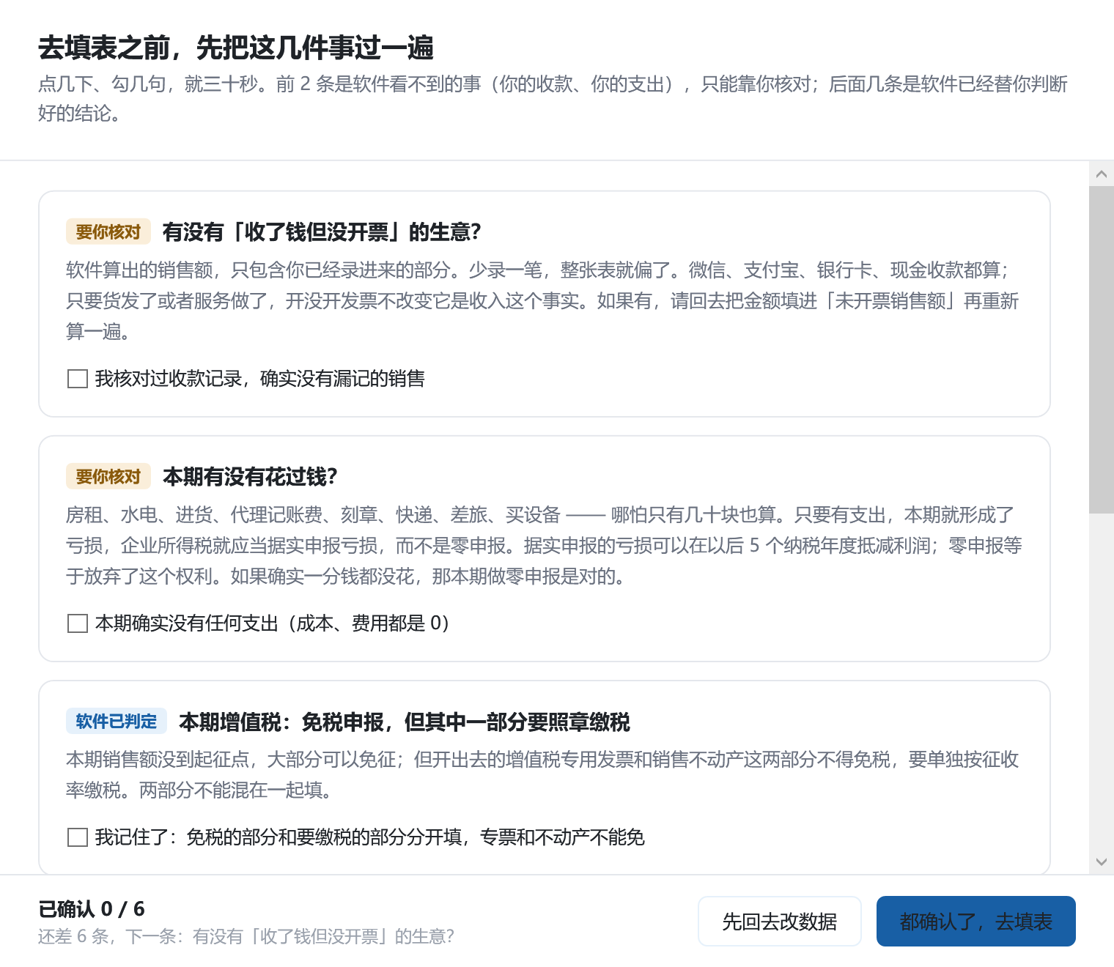Image resolution: width=1114 pixels, height=967 pixels.
Task: Check "我核对过收款记录，确实没有漏记的销售" checkbox
Action: (78, 379)
